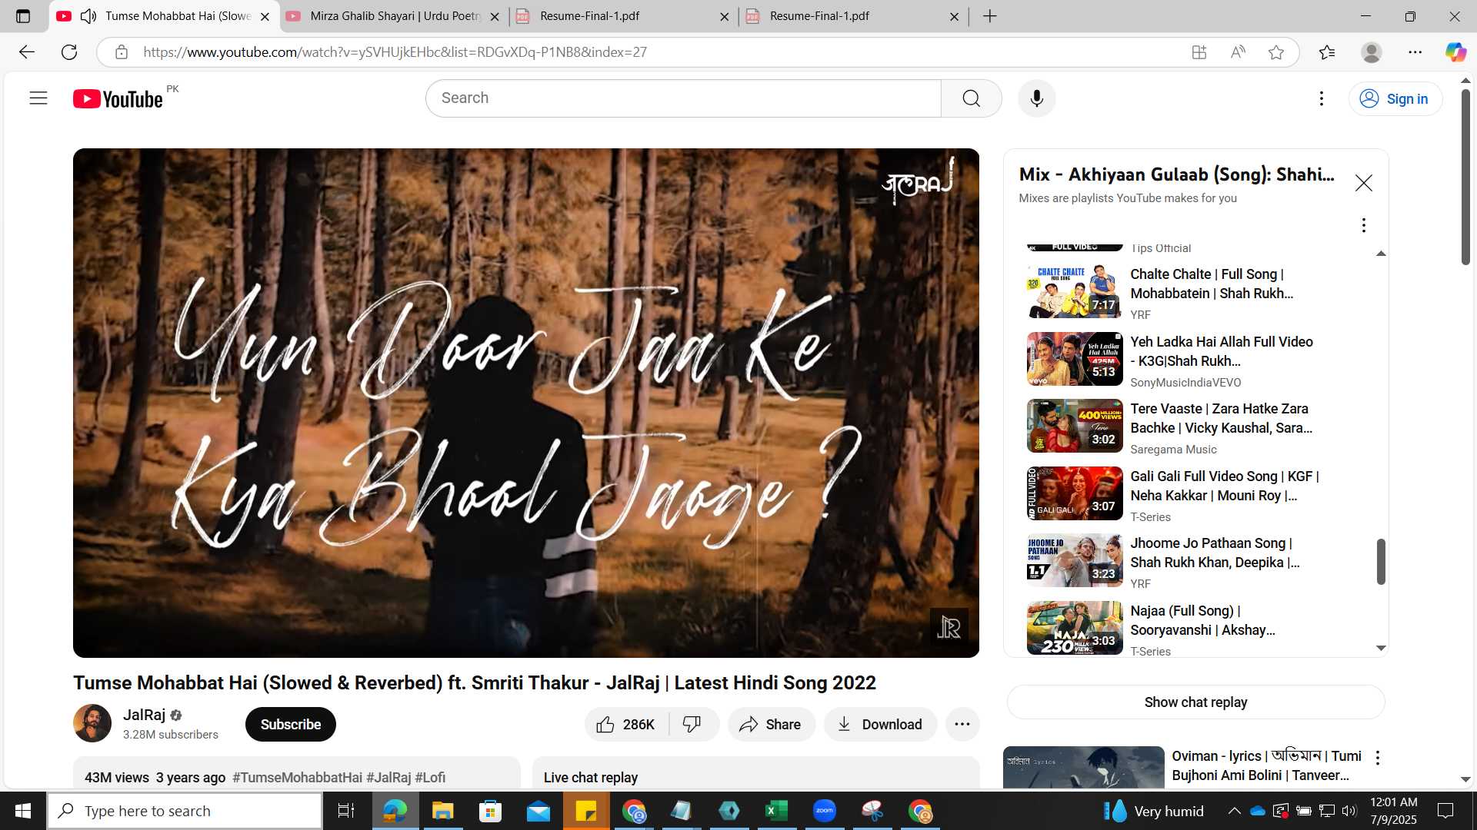Open the Edge app available icon
Viewport: 1477px width, 830px height.
pos(1199,52)
